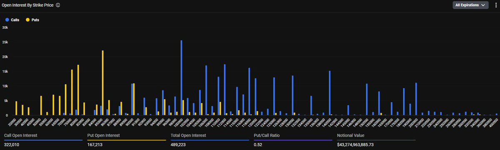500x150 pixels.
Task: Click the yellow Puts legend dot
Action: (28, 20)
